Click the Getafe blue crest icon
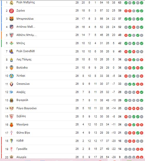This screenshot has width=145, height=161. tap(11, 76)
